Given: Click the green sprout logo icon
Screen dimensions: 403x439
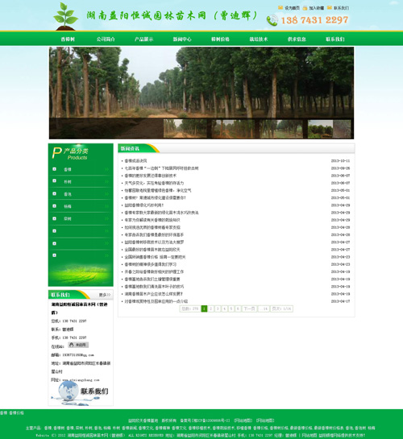Looking at the screenshot, I should pos(65,16).
